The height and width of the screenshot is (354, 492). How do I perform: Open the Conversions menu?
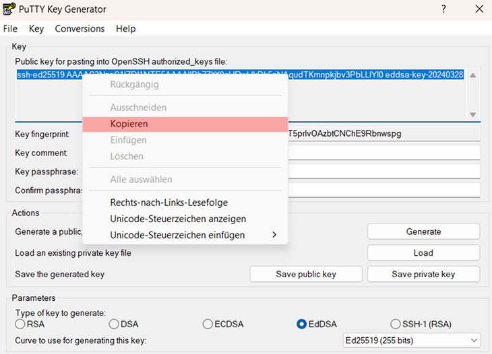click(80, 29)
